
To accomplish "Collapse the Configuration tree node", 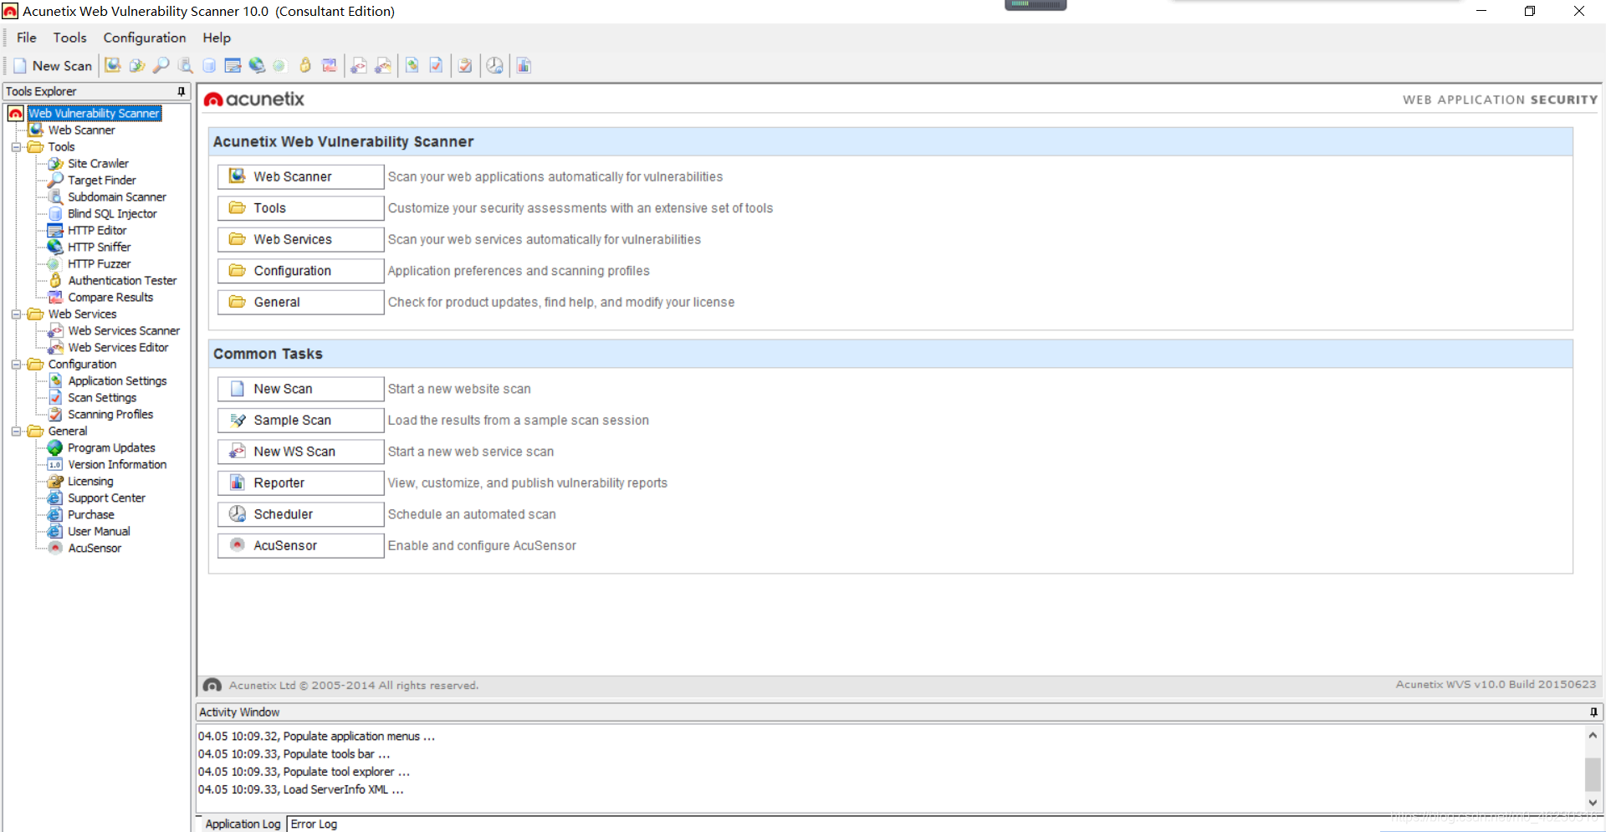I will (x=16, y=365).
